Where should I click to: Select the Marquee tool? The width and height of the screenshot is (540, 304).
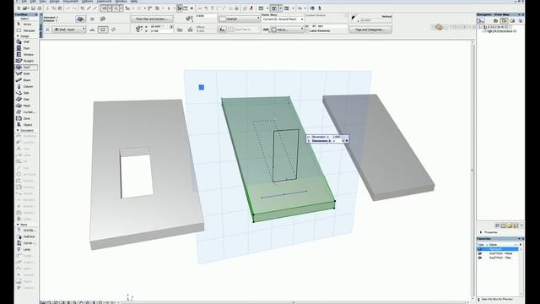26,30
